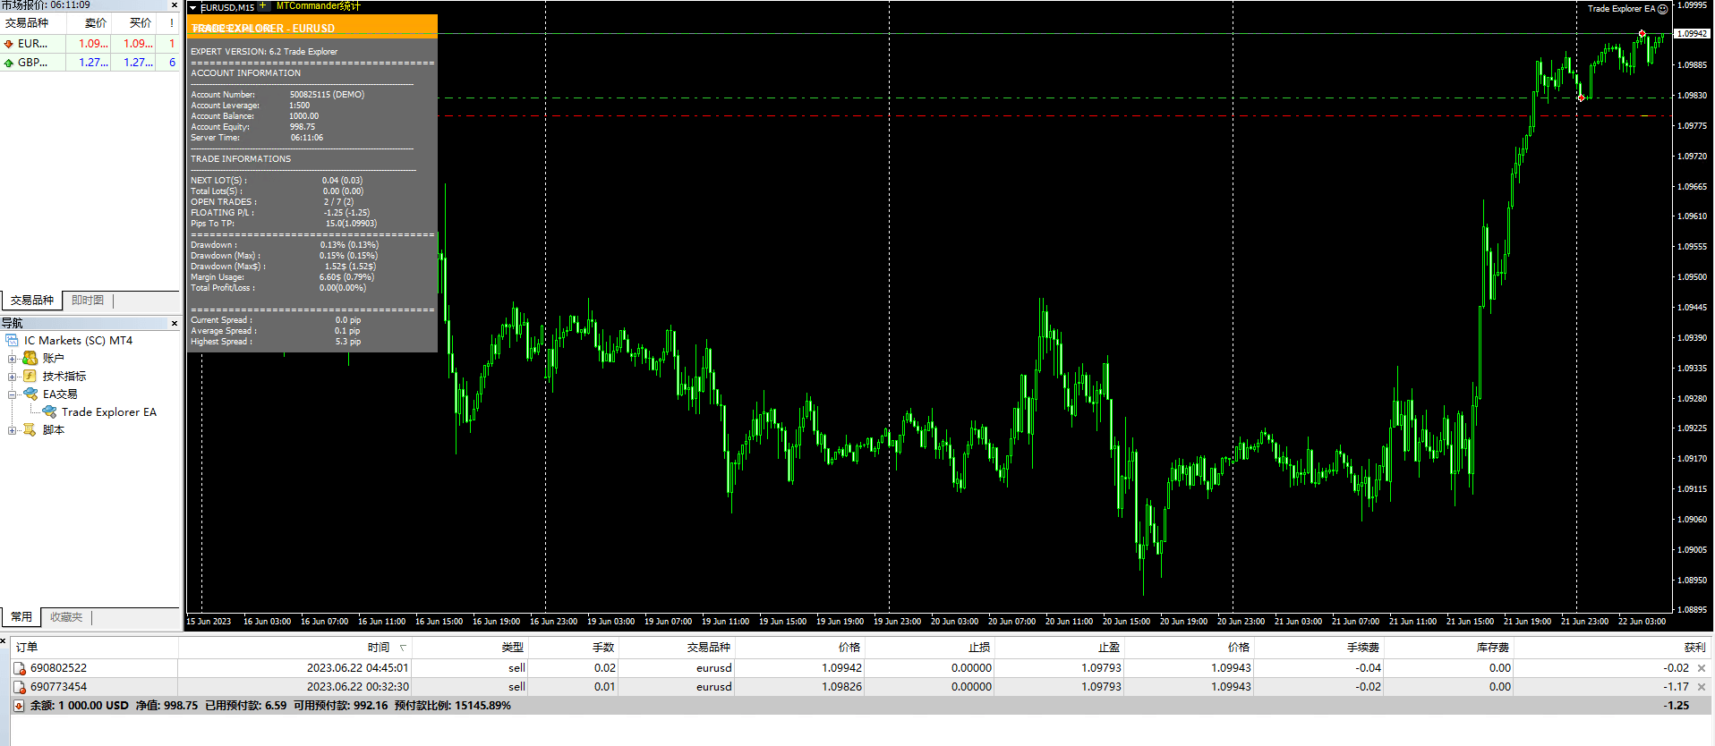Open the EURUSD,M15 chart dropdown arrow

[x=193, y=8]
